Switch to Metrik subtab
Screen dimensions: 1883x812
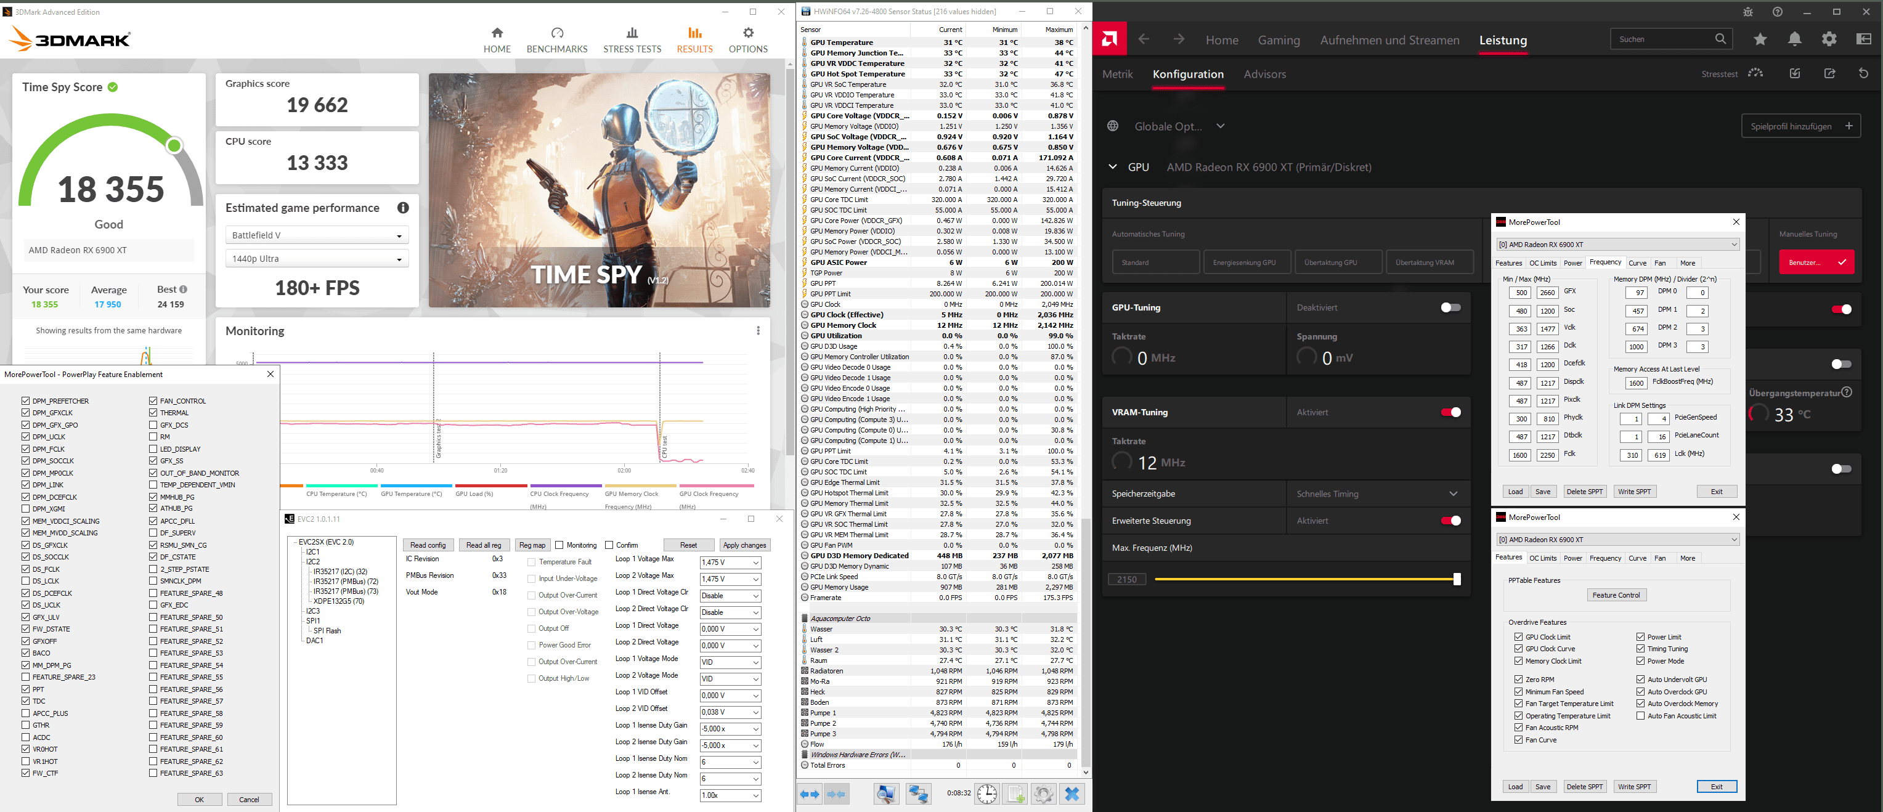[x=1117, y=74]
